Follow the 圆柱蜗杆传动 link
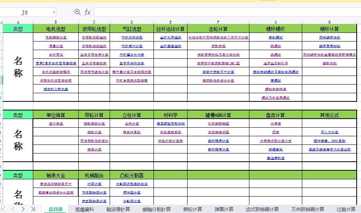The height and width of the screenshot is (213, 361). (330, 37)
